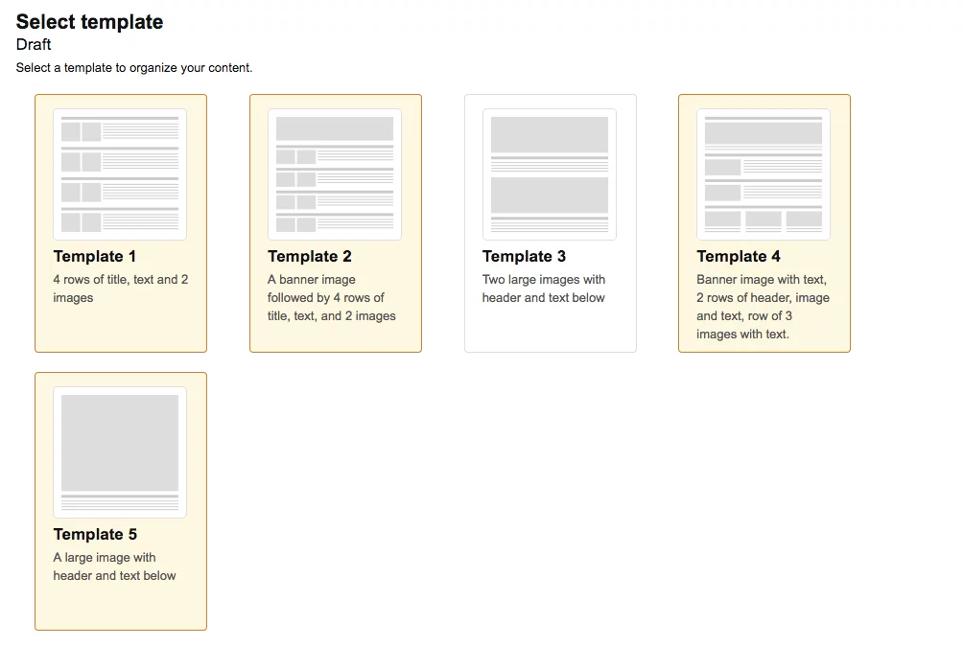Click the organize your content instruction text
Screen dimensions: 964x647
point(132,67)
